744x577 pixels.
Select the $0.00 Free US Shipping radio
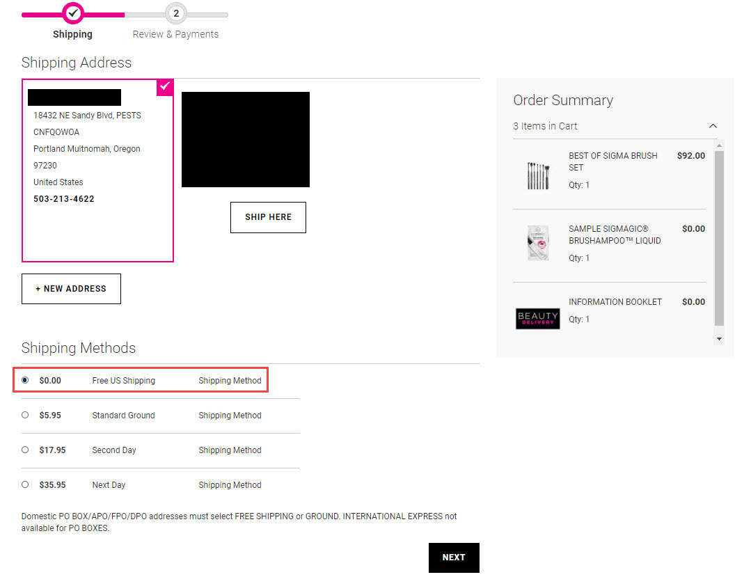click(25, 380)
